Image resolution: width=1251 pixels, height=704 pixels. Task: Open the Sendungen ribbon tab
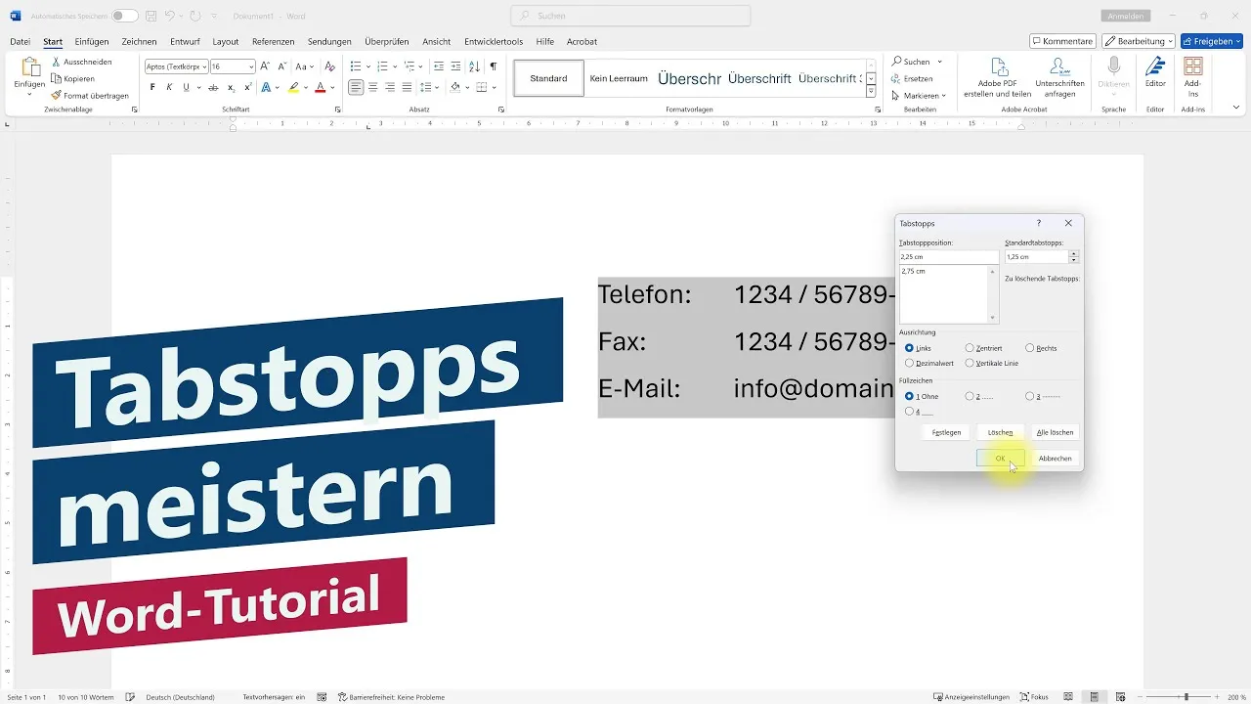coord(329,41)
